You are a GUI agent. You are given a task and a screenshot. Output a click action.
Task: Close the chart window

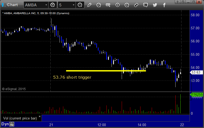[199, 2]
